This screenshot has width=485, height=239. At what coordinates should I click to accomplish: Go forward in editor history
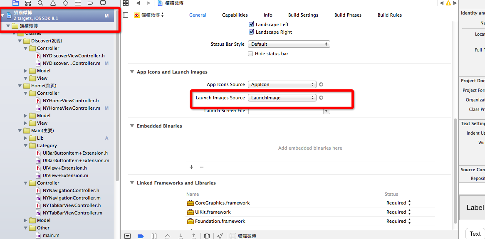148,3
